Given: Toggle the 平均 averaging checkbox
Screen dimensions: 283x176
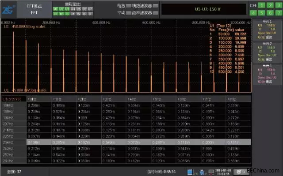Looking at the screenshot, I should pos(129,13).
